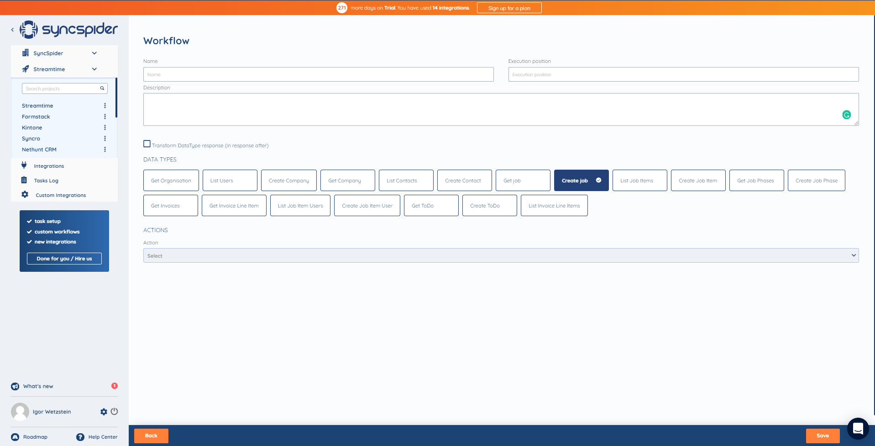Image resolution: width=875 pixels, height=446 pixels.
Task: Select the Create Company data type
Action: (x=289, y=181)
